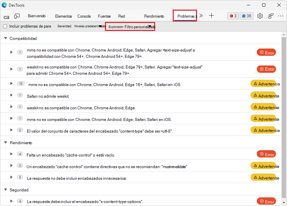The image size is (287, 206).
Task: Click the Advertencia badge on the Safari weskit issue
Action: click(265, 95)
